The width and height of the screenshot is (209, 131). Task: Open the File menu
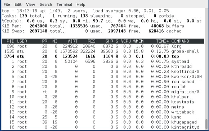(x=7, y=4)
